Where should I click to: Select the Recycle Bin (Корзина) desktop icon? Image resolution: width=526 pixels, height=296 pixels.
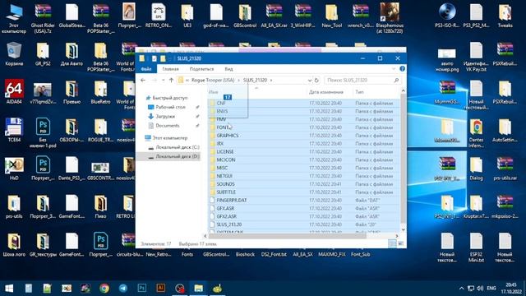(x=14, y=53)
